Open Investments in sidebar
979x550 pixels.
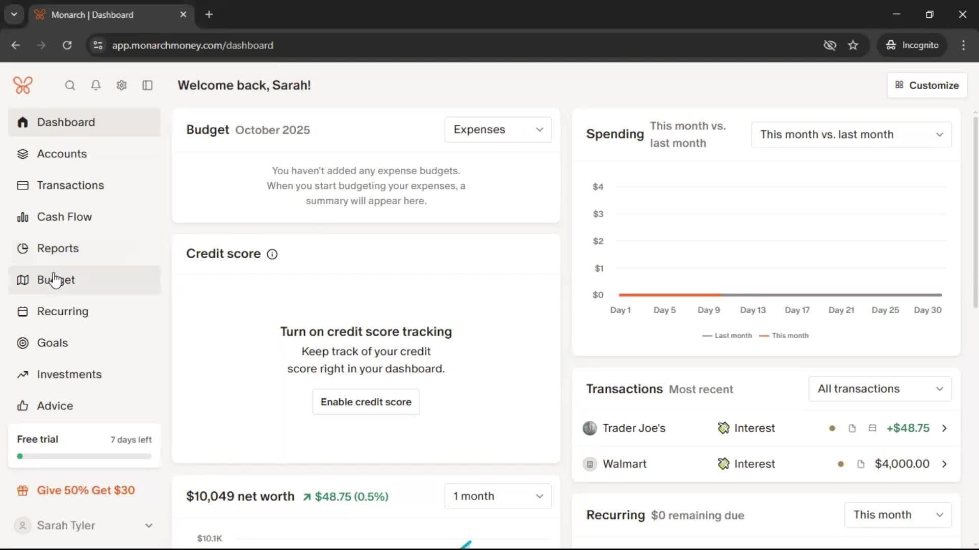[x=69, y=374]
